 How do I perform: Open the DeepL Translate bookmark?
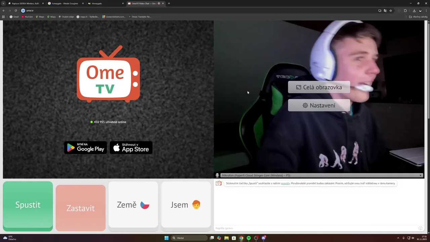coord(140,16)
